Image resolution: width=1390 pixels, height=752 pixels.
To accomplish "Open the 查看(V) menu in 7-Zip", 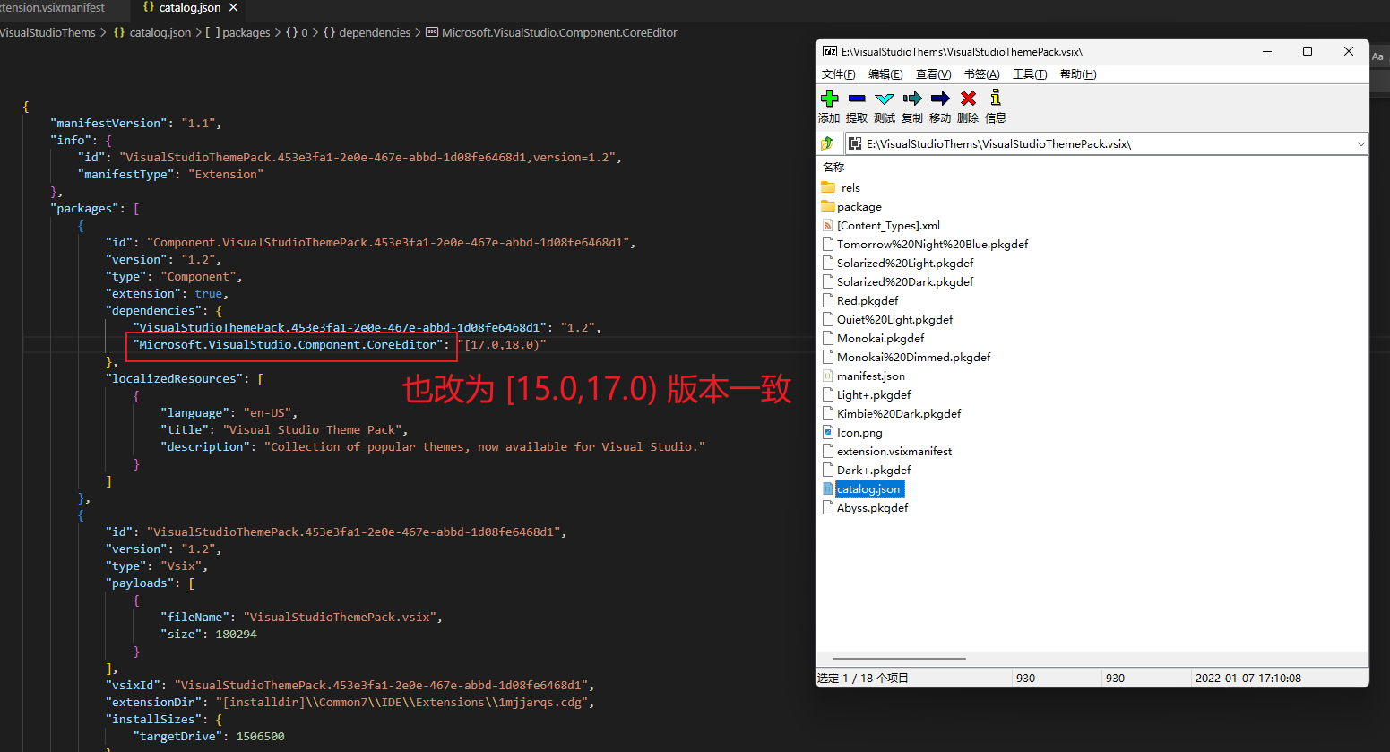I will [933, 74].
